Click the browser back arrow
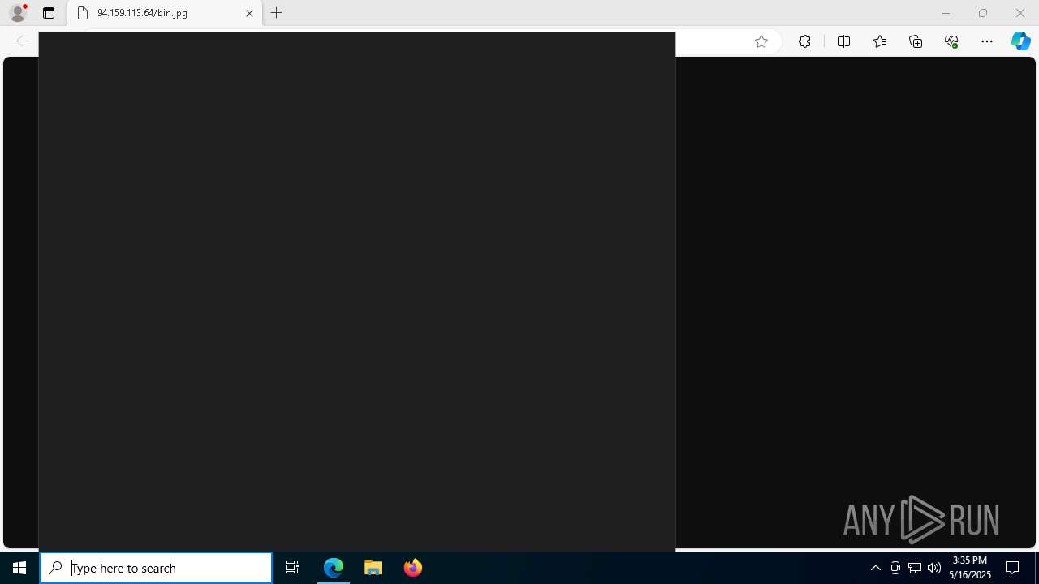 23,41
